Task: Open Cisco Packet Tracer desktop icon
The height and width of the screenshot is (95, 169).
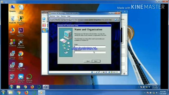Action: (x=21, y=21)
